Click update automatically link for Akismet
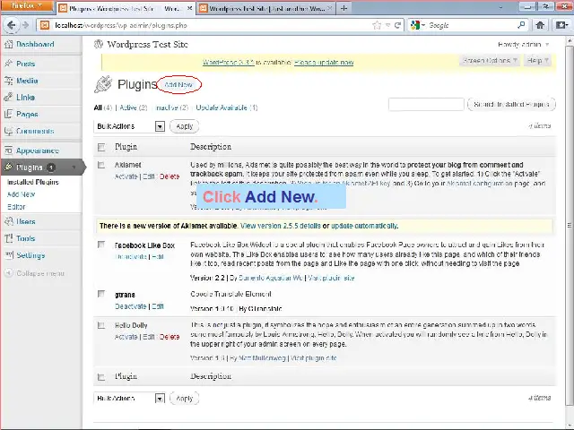The image size is (574, 430). click(x=365, y=226)
